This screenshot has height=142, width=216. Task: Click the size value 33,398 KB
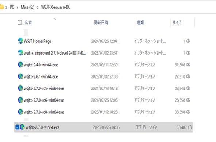coord(182,112)
